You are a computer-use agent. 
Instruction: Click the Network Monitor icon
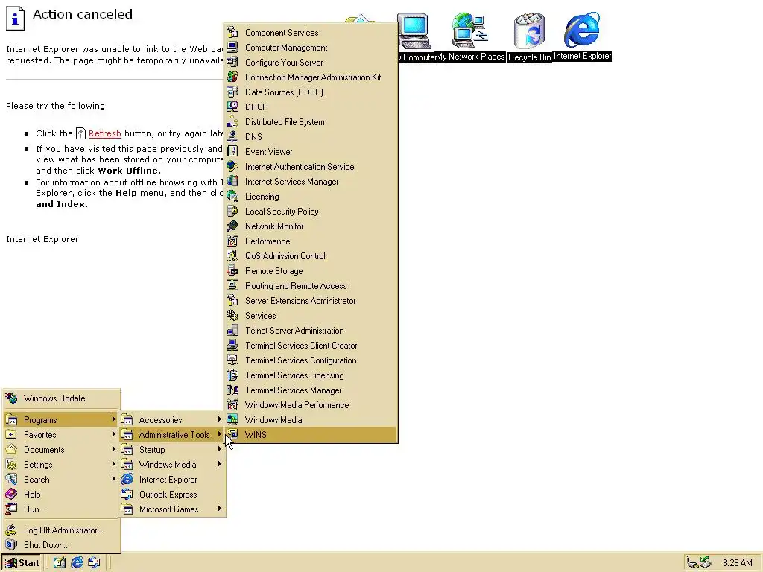click(232, 226)
